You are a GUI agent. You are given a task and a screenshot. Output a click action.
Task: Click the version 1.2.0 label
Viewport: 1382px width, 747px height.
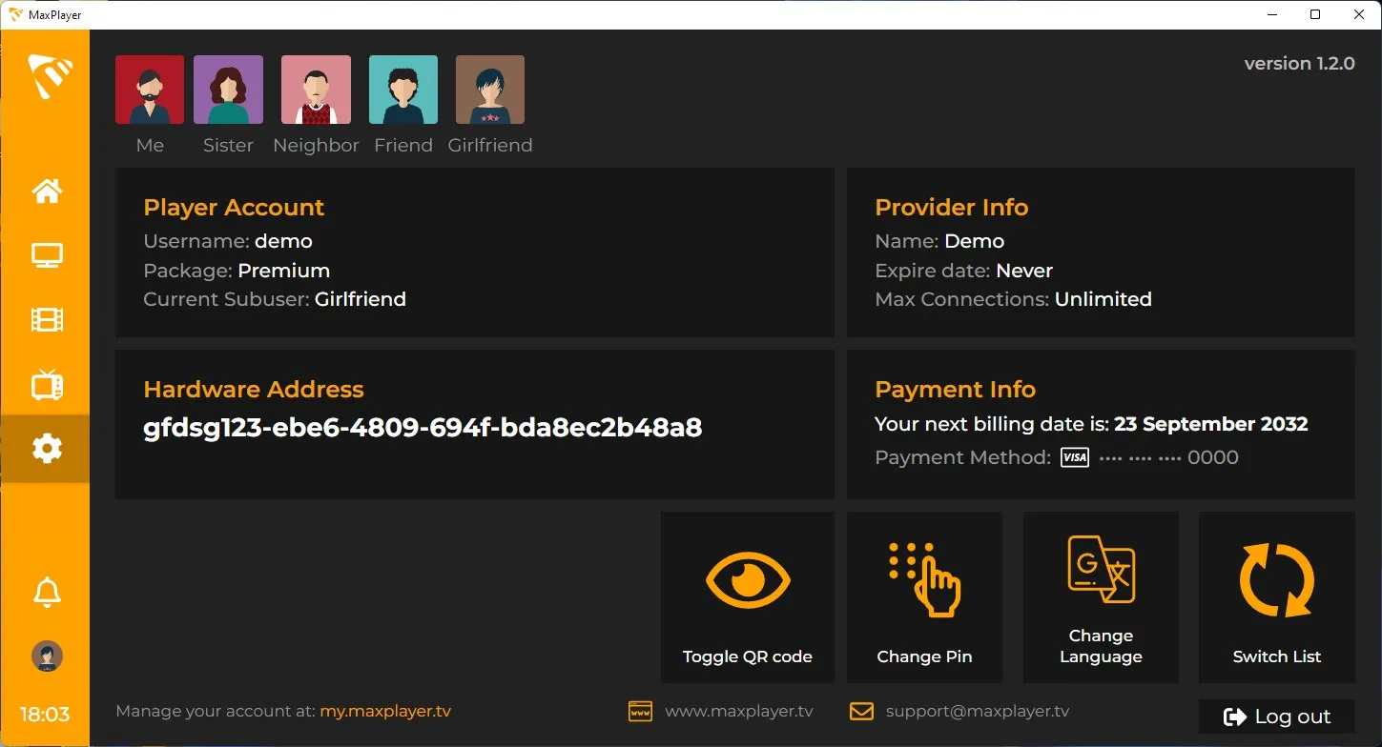[x=1299, y=63]
